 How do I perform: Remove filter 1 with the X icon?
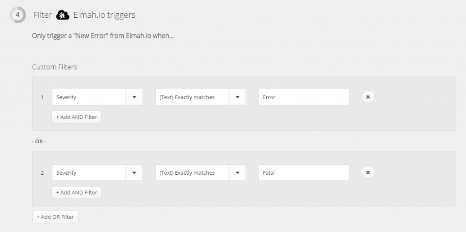(368, 97)
